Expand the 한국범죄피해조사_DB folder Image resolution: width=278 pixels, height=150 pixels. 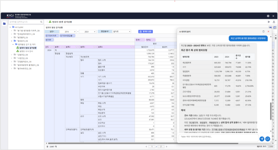(12, 34)
